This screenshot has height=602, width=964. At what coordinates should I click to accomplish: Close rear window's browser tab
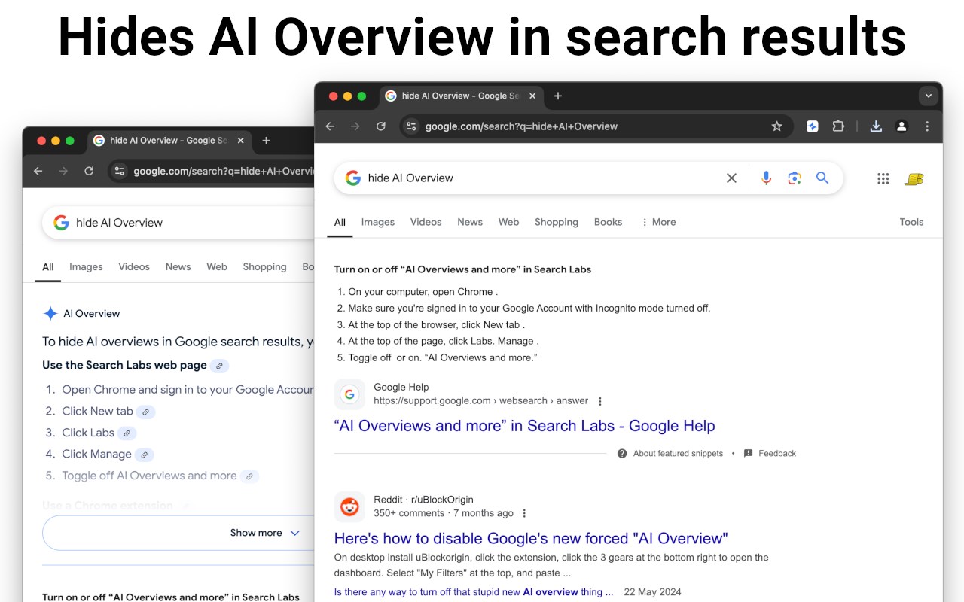point(241,141)
